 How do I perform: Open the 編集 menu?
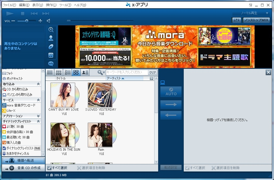(x=24, y=5)
